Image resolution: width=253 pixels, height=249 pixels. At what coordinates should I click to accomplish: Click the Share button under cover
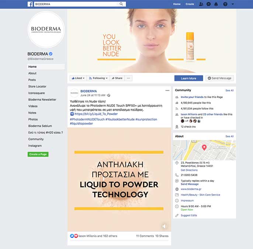pyautogui.click(x=117, y=78)
